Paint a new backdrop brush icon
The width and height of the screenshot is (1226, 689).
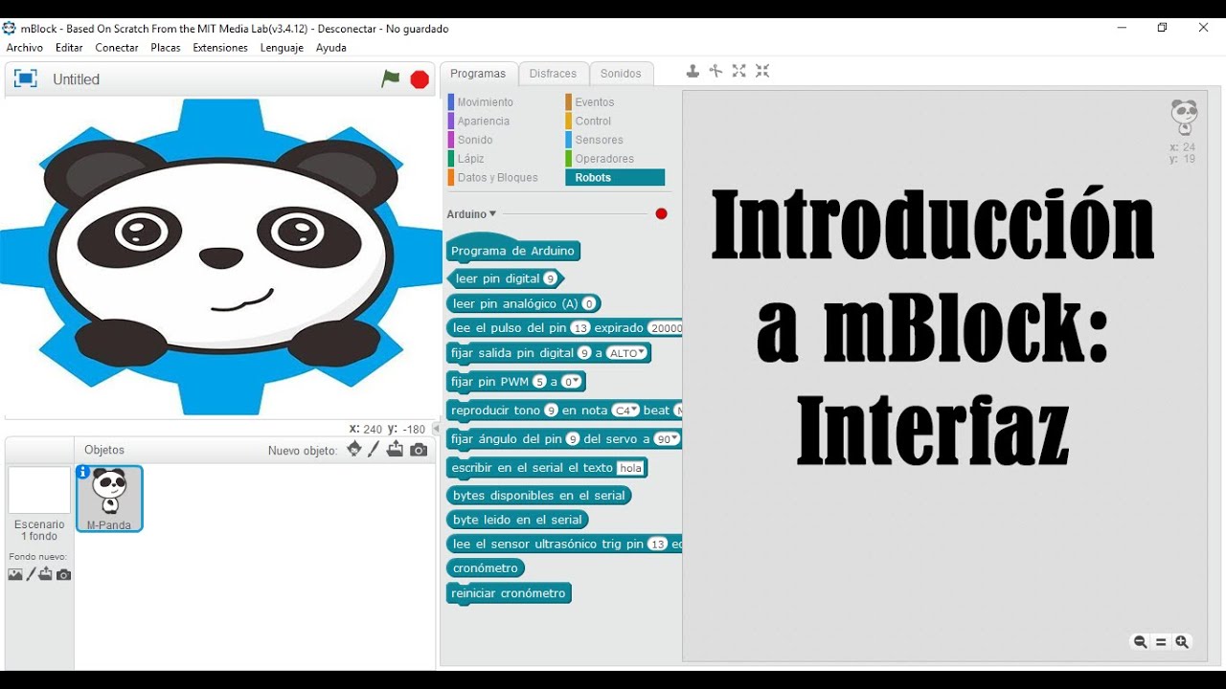coord(31,574)
